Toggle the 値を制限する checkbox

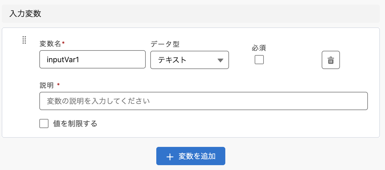click(44, 124)
